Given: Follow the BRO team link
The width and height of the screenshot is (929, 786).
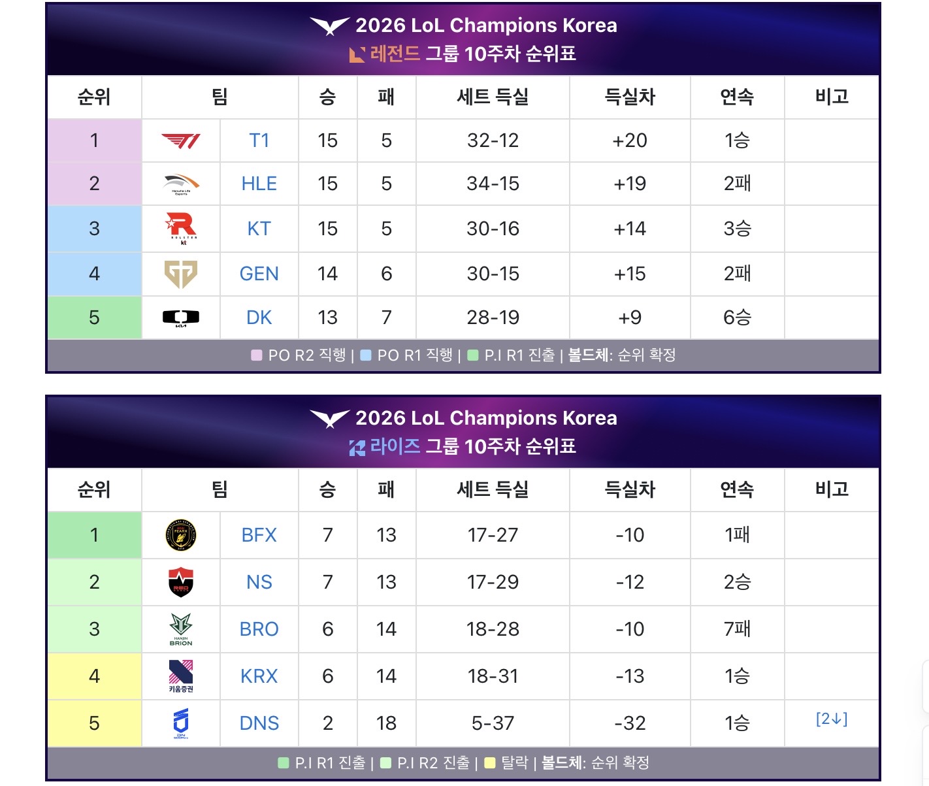Looking at the screenshot, I should pos(259,629).
